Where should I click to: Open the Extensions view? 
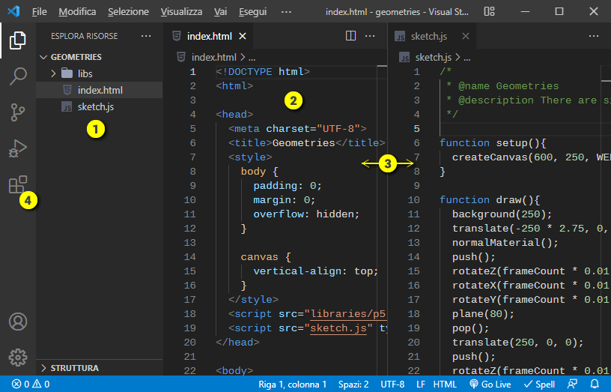point(17,184)
